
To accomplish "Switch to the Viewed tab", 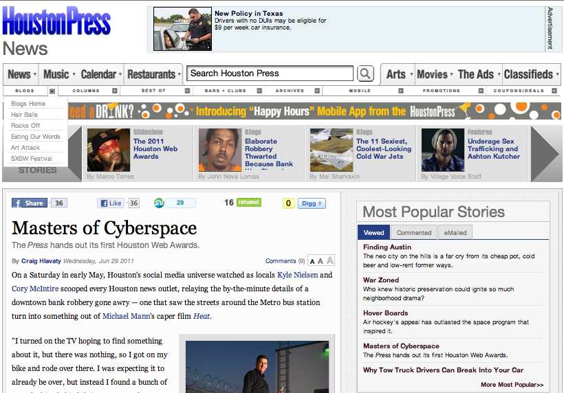I will pyautogui.click(x=373, y=232).
